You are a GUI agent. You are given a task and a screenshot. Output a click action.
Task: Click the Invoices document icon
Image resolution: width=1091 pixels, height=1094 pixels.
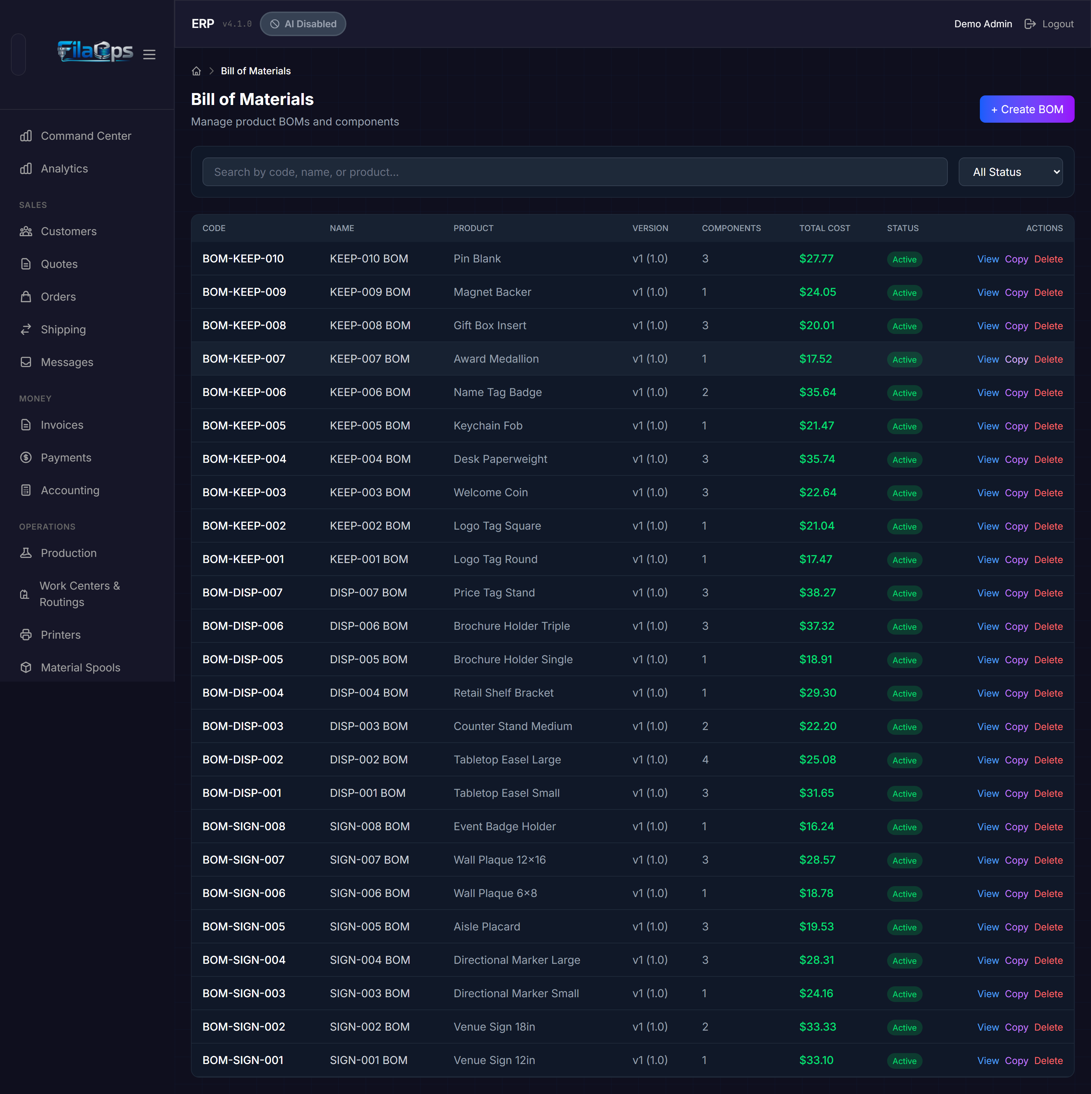26,425
